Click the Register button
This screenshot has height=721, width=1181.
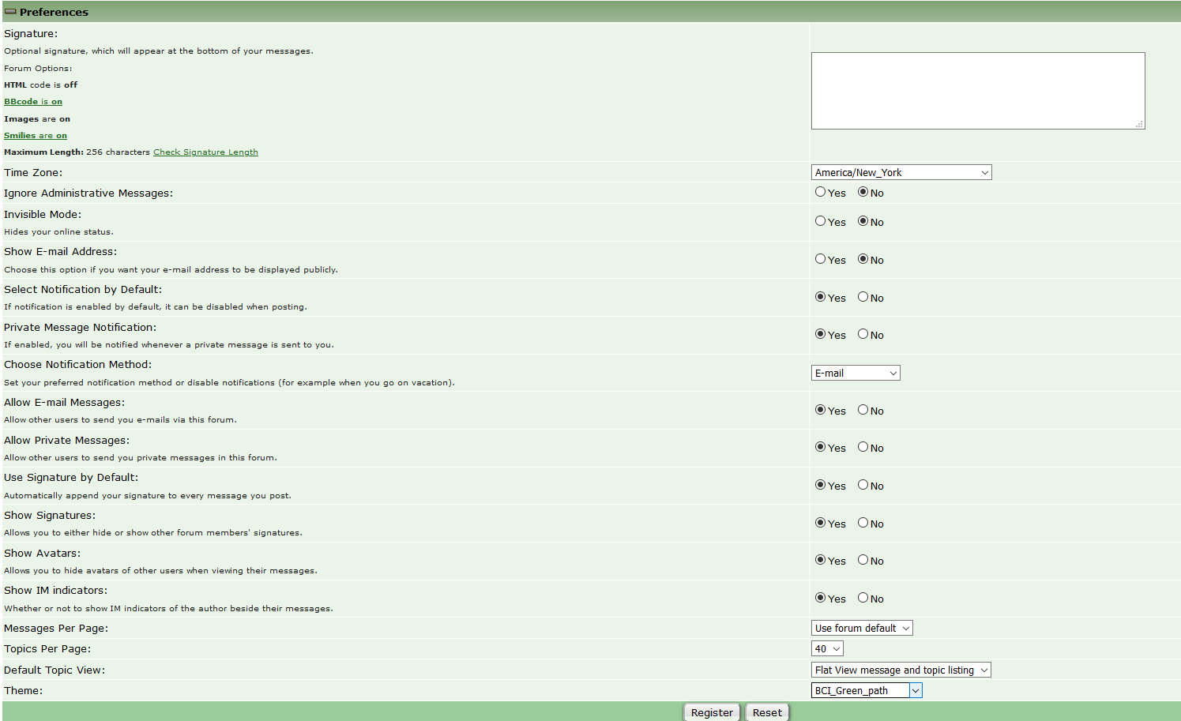pyautogui.click(x=712, y=712)
